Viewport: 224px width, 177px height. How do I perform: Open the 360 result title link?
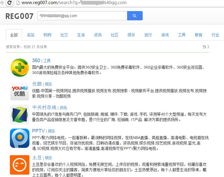(36, 60)
